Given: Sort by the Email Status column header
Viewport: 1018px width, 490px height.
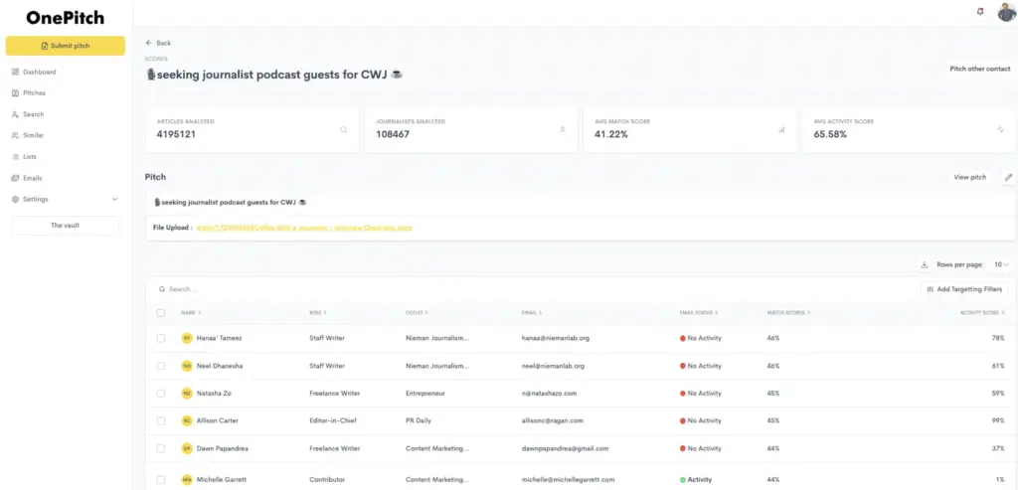Looking at the screenshot, I should (x=699, y=313).
